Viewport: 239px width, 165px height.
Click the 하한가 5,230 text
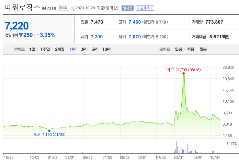tap(155, 37)
